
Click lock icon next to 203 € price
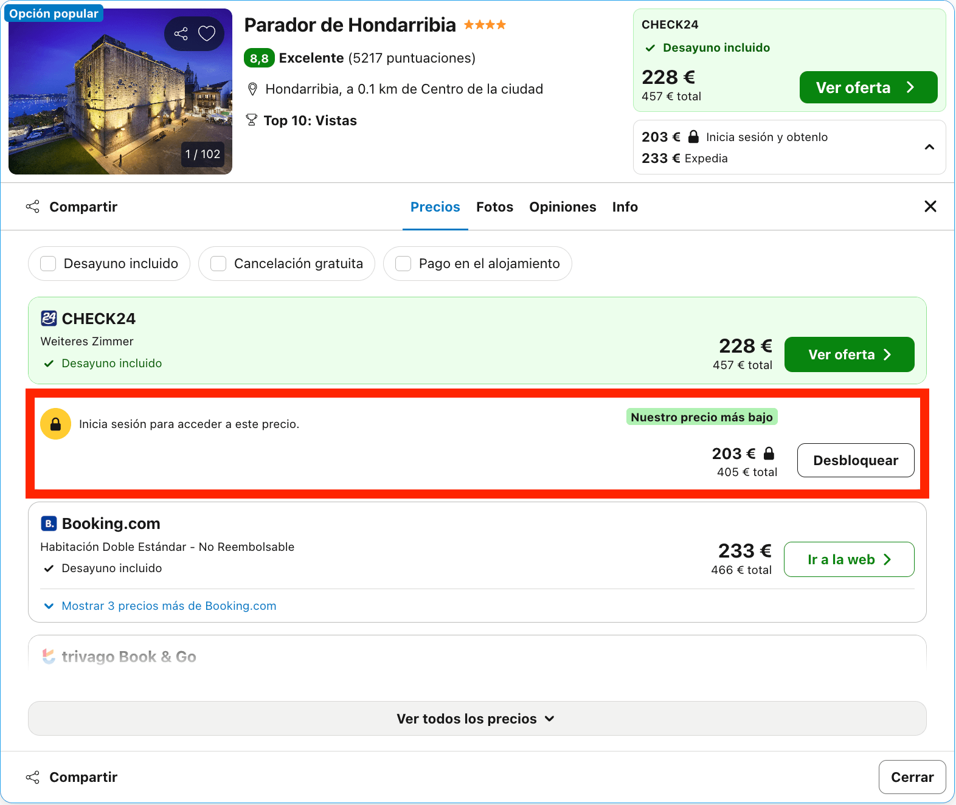tap(769, 454)
